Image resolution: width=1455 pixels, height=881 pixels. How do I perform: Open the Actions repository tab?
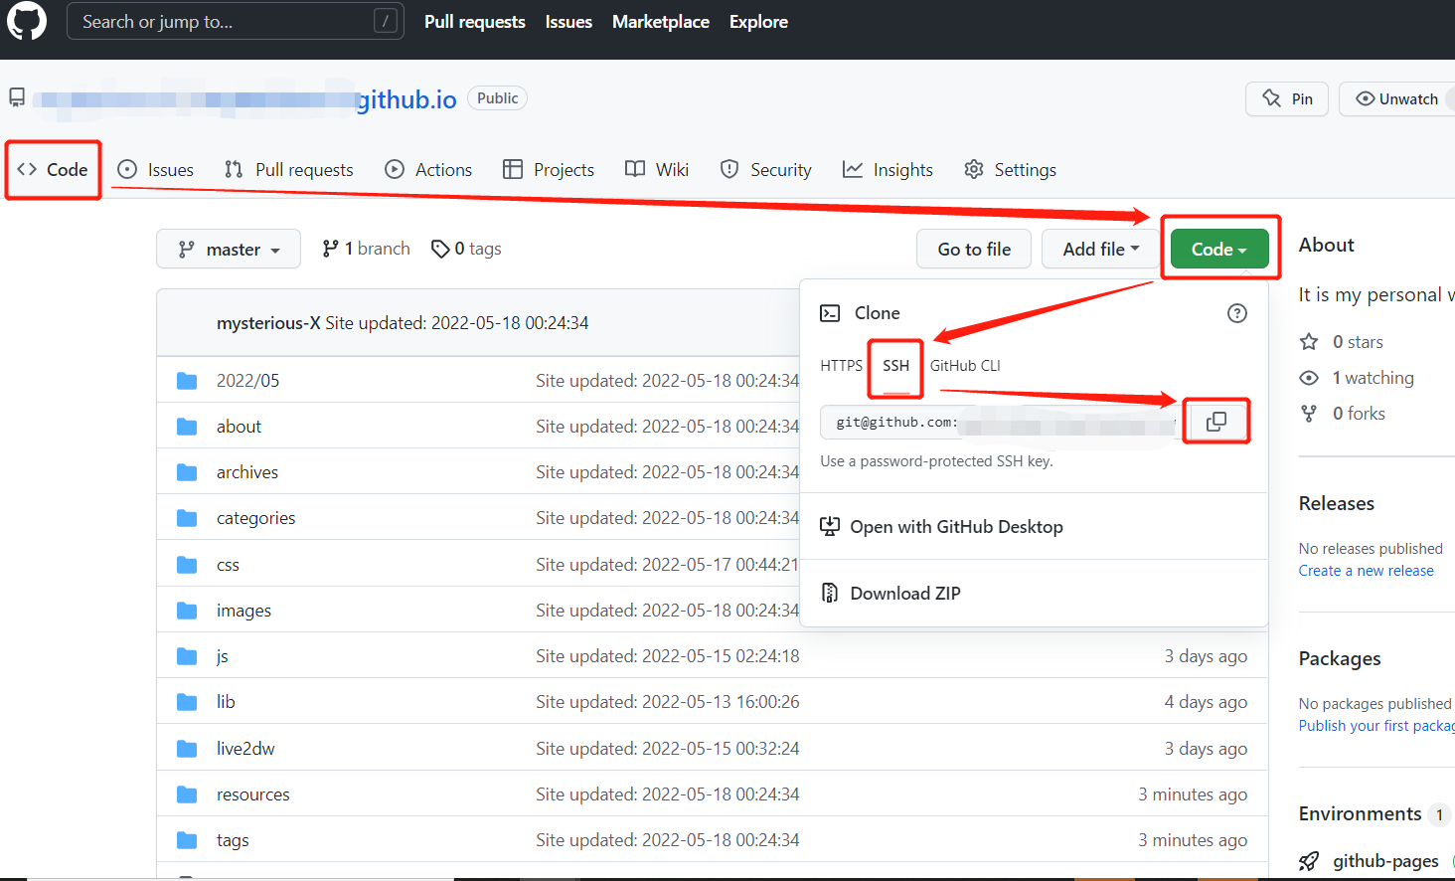428,170
